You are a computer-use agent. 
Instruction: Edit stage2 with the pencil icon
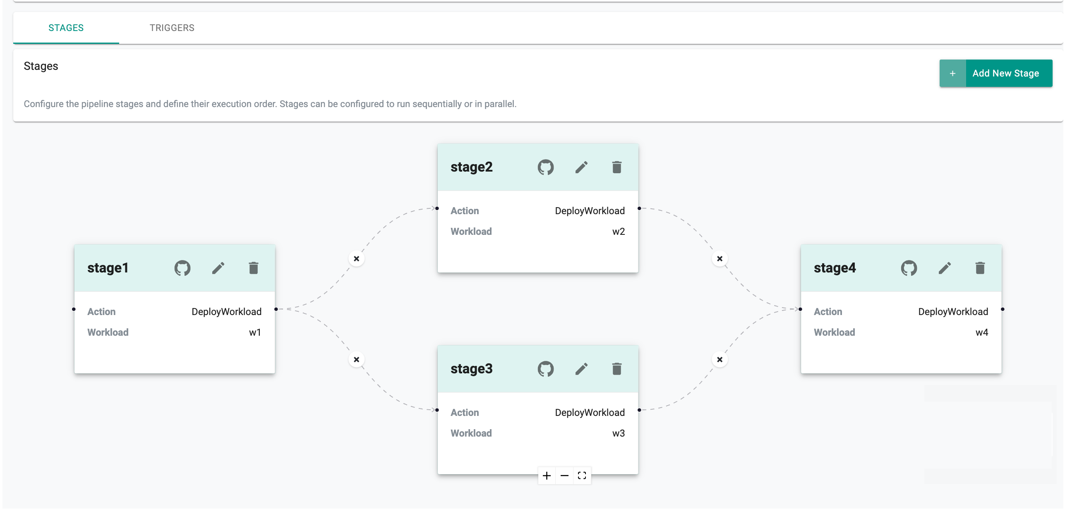click(581, 167)
